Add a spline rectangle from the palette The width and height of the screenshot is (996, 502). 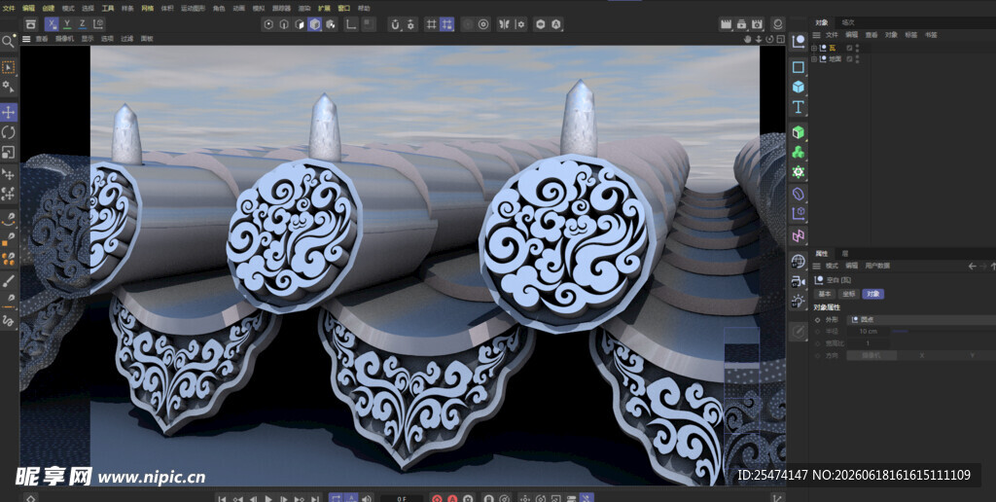pos(799,67)
